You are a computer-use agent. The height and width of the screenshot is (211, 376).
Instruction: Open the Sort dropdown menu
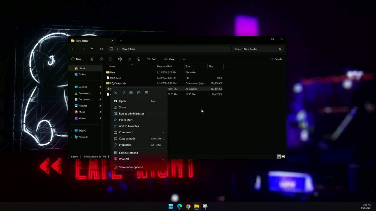(153, 59)
